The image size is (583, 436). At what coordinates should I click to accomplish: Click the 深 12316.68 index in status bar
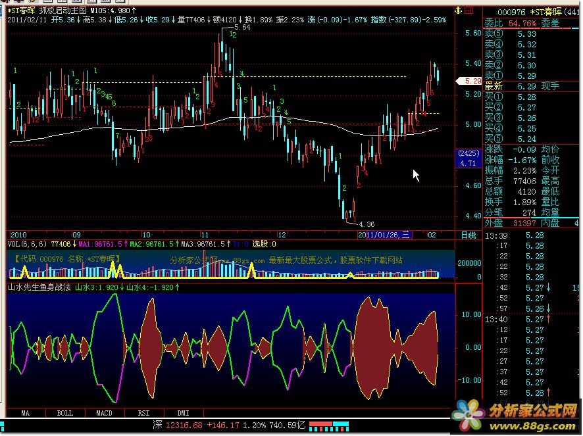coord(178,425)
